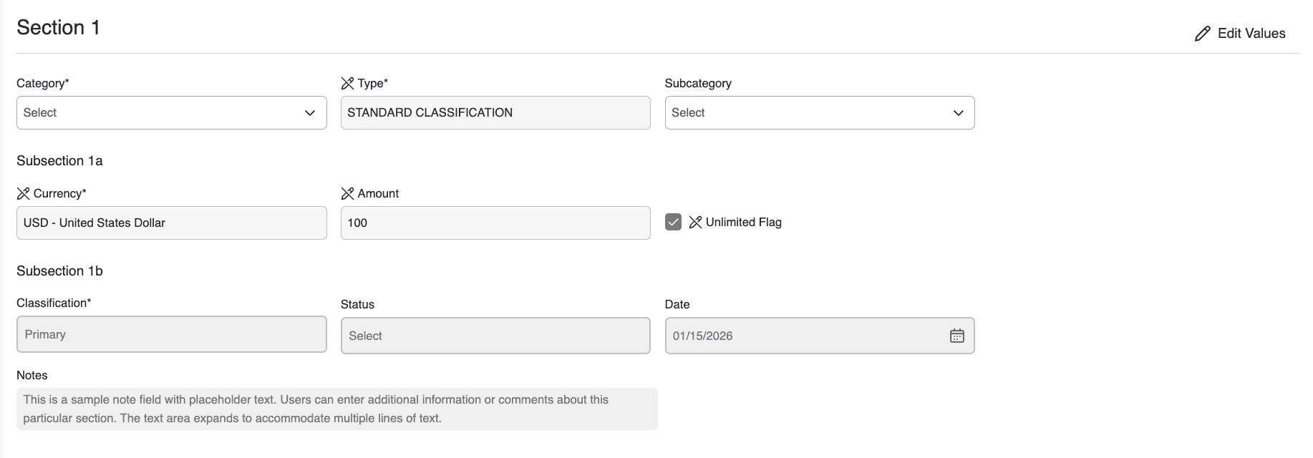Click the Section 1 heading
The height and width of the screenshot is (458, 1313).
[x=59, y=28]
